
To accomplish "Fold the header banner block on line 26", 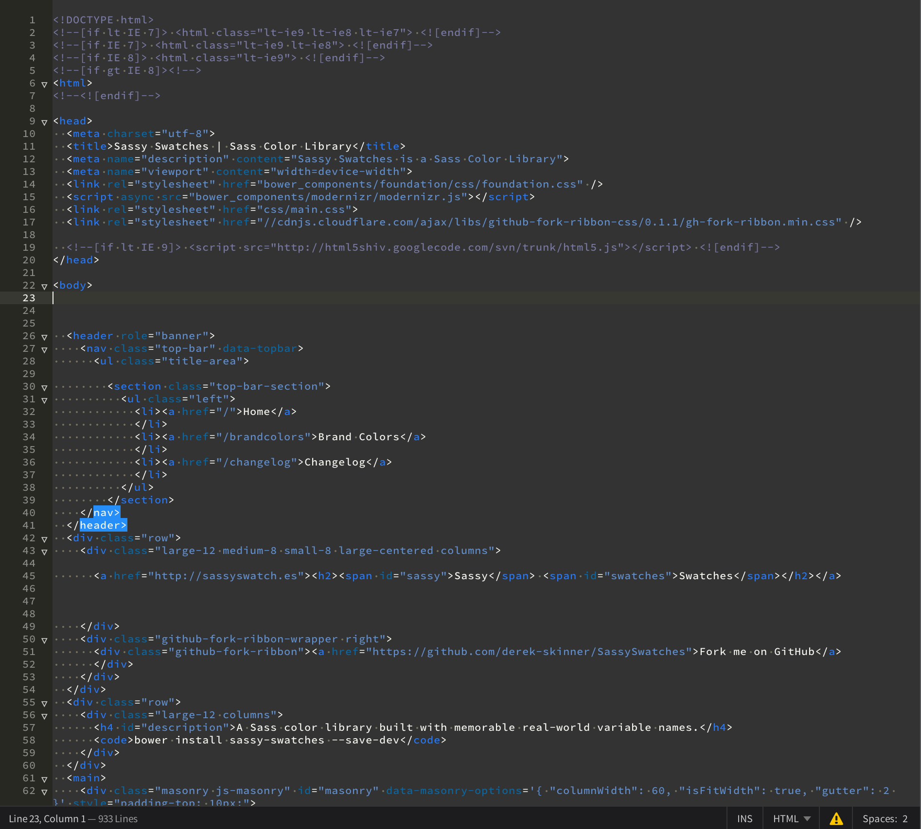I will coord(44,337).
